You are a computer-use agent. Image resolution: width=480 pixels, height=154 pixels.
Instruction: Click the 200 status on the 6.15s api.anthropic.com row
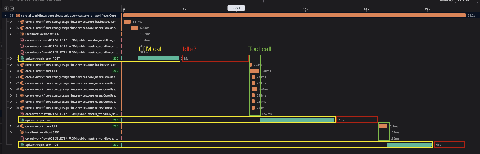(116, 120)
